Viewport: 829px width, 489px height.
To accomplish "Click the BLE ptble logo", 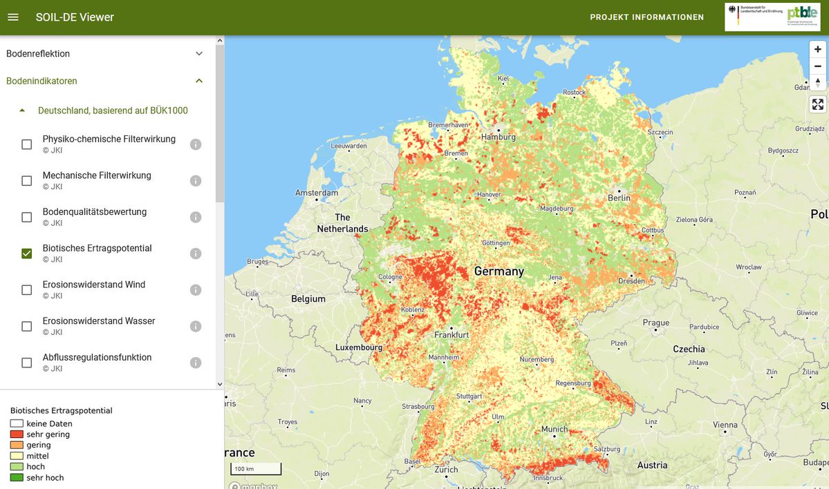I will pos(772,17).
